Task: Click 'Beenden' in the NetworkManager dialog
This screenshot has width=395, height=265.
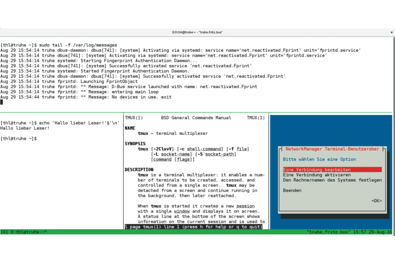Action: (292, 191)
